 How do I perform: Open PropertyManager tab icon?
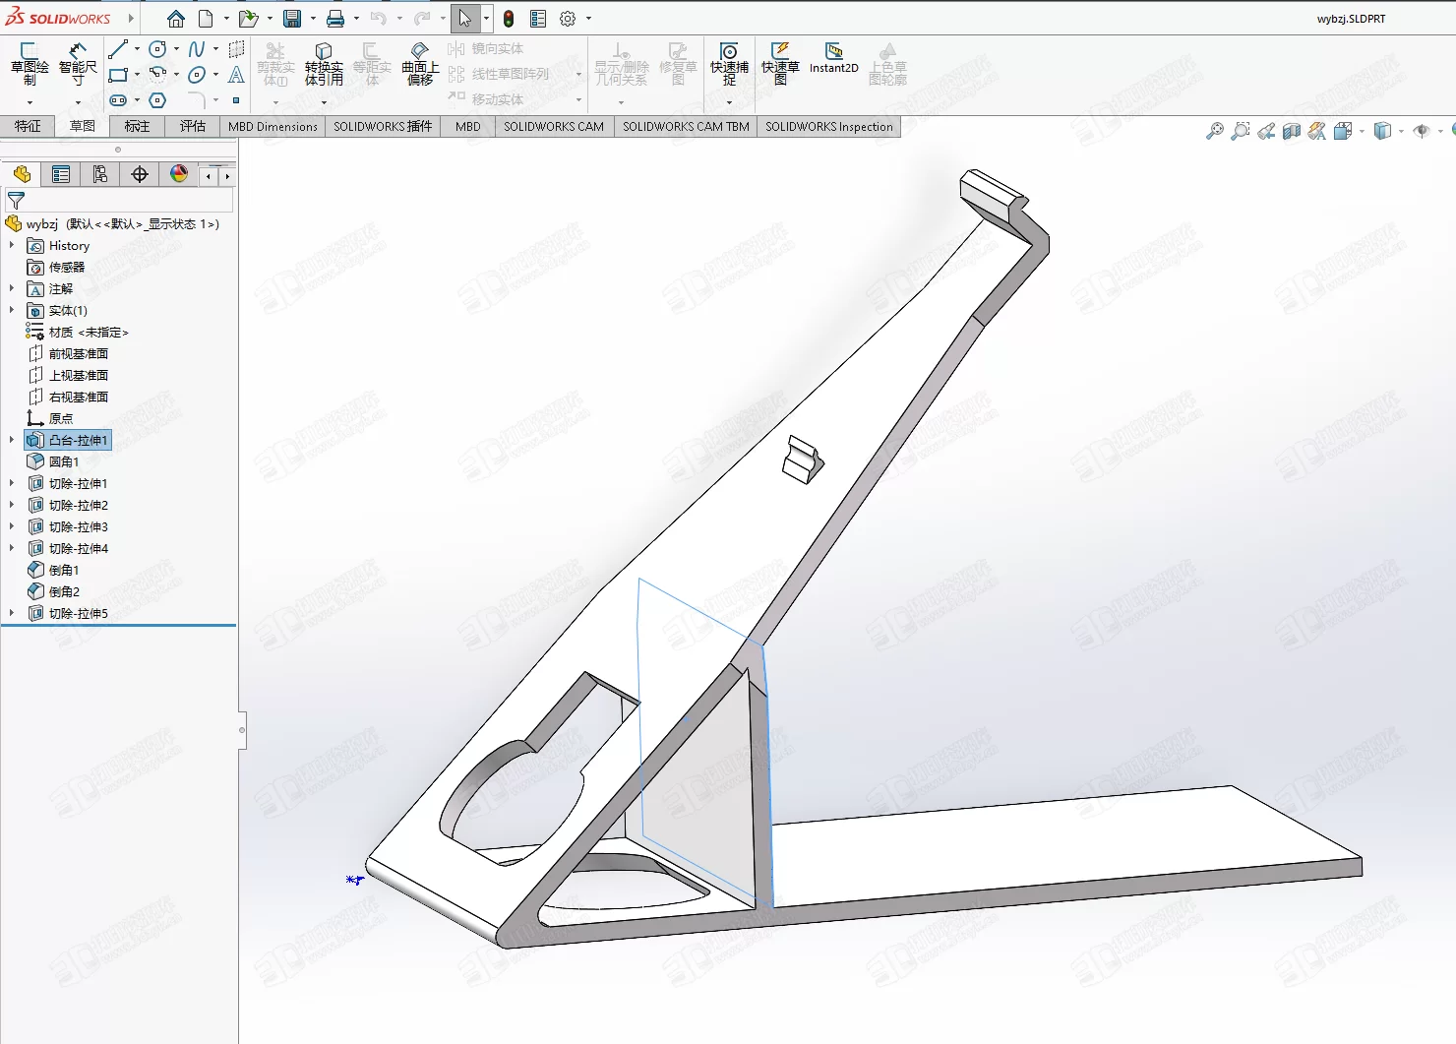pyautogui.click(x=61, y=174)
